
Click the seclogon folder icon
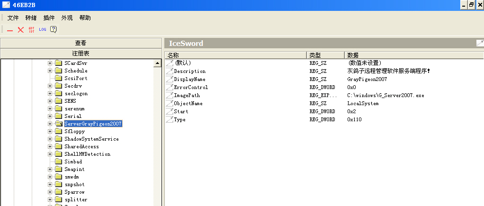click(58, 94)
